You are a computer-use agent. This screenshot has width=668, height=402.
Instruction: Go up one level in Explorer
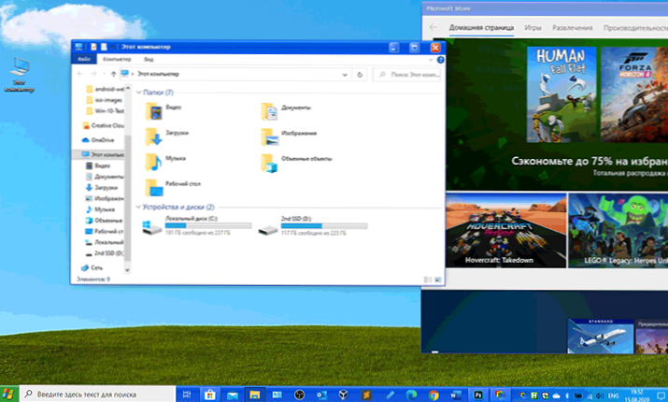[x=113, y=74]
